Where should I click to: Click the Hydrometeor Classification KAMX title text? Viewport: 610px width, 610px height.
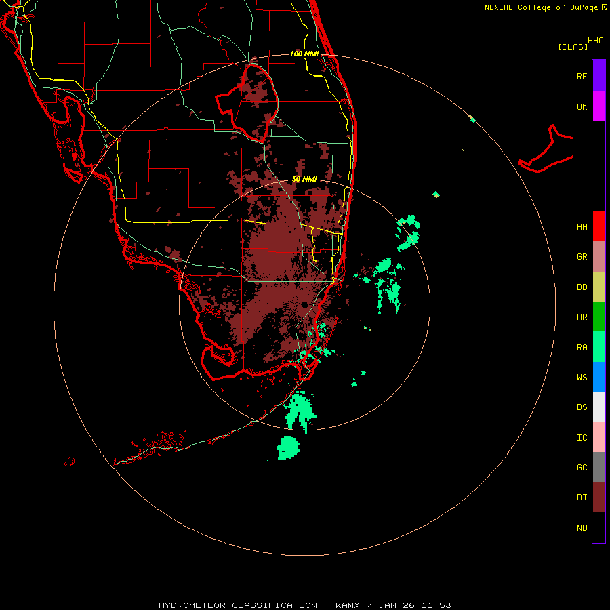[304, 605]
